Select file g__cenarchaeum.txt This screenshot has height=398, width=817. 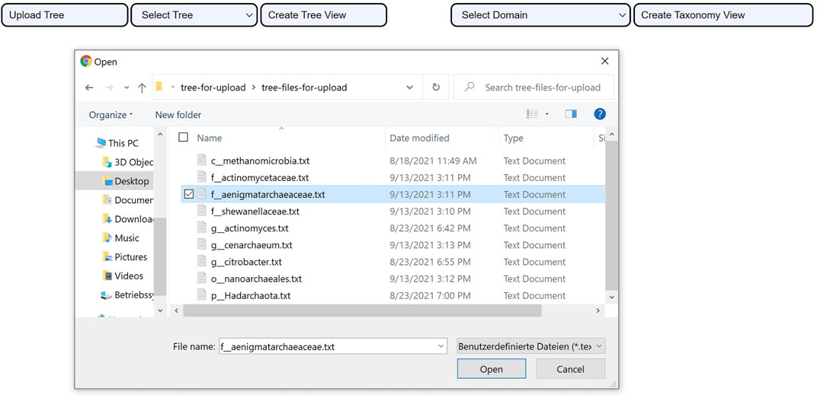point(252,245)
